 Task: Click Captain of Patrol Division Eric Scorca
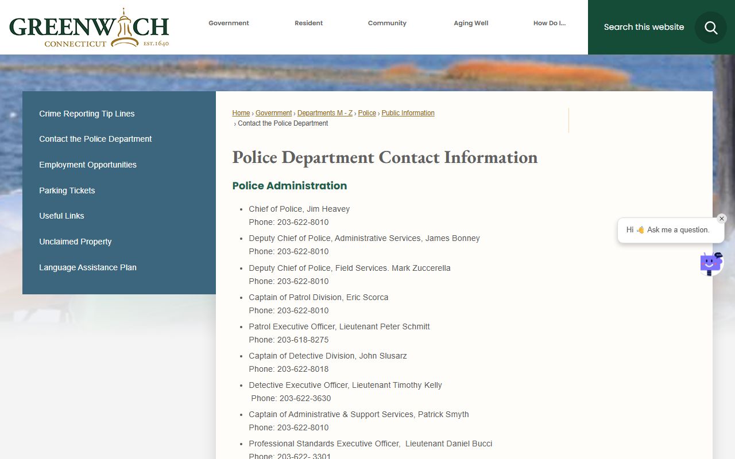319,297
